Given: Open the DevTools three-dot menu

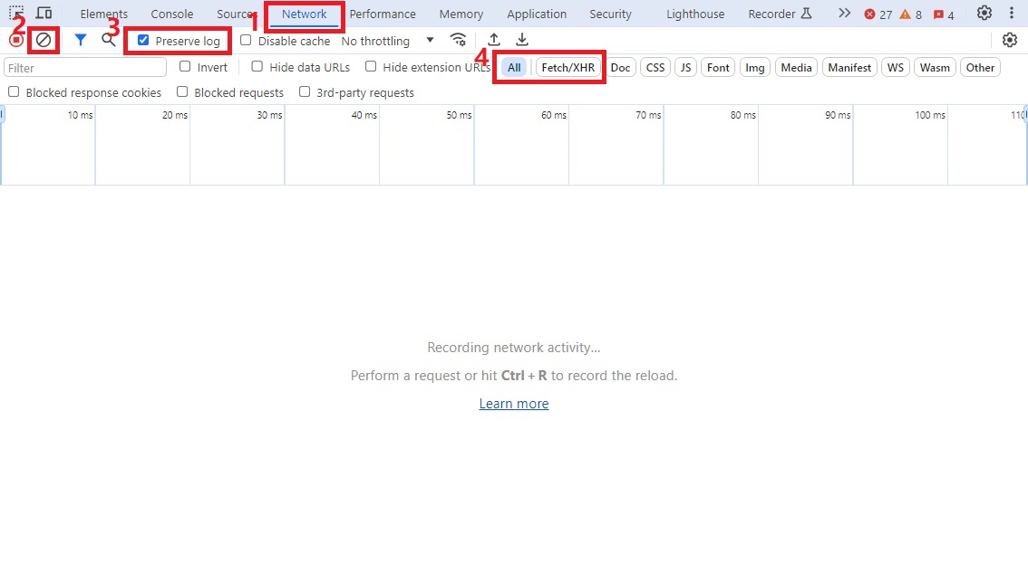Looking at the screenshot, I should (1013, 14).
